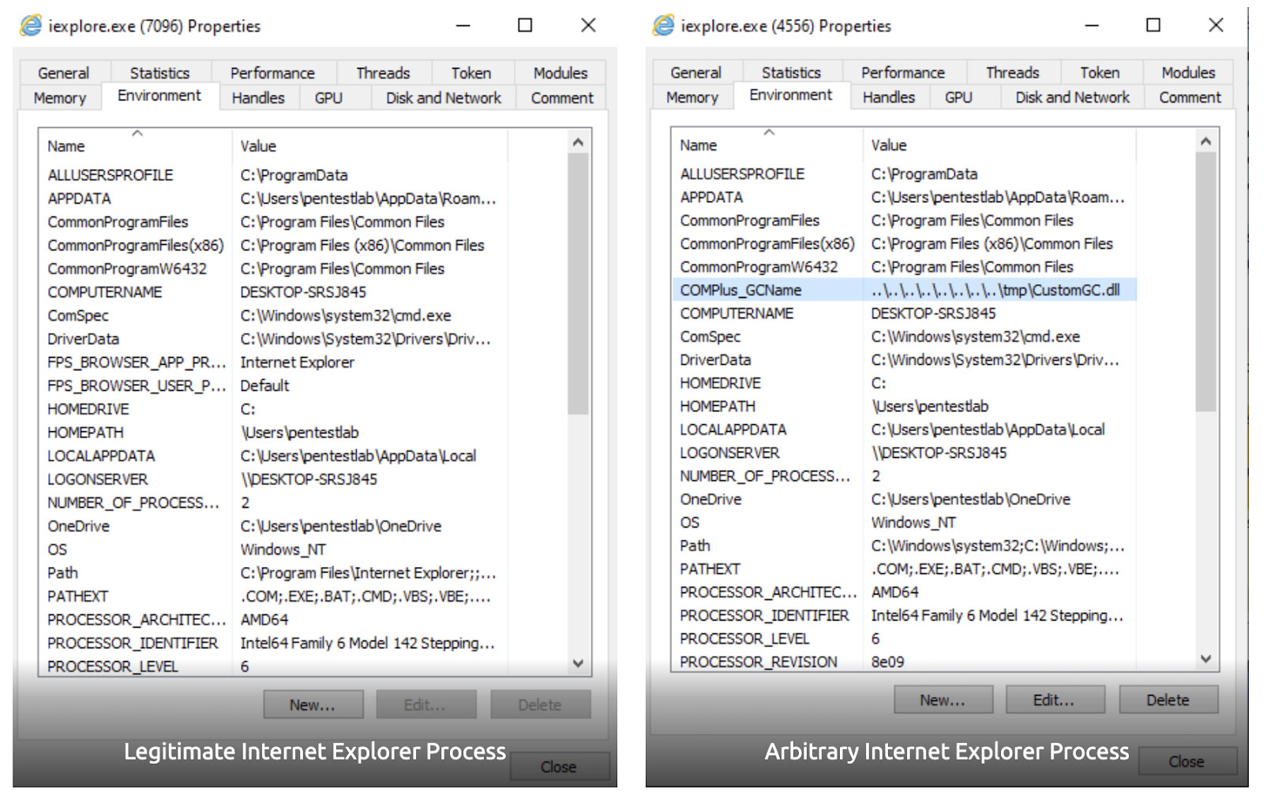Switch to Performance tab in 7096 window
The width and height of the screenshot is (1263, 796).
273,73
